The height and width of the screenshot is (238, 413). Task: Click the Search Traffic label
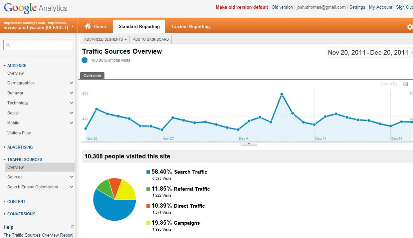[190, 172]
